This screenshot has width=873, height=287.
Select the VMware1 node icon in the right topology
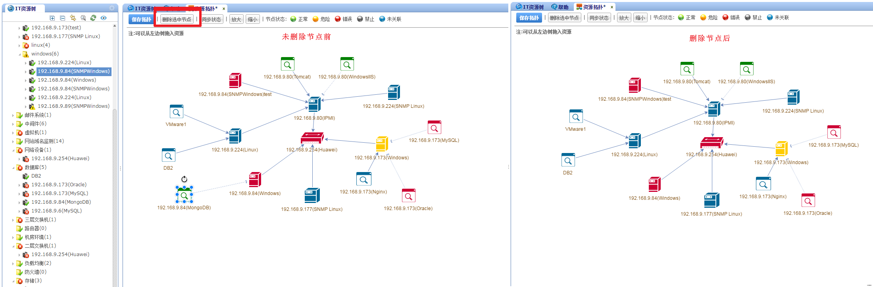[x=576, y=117]
